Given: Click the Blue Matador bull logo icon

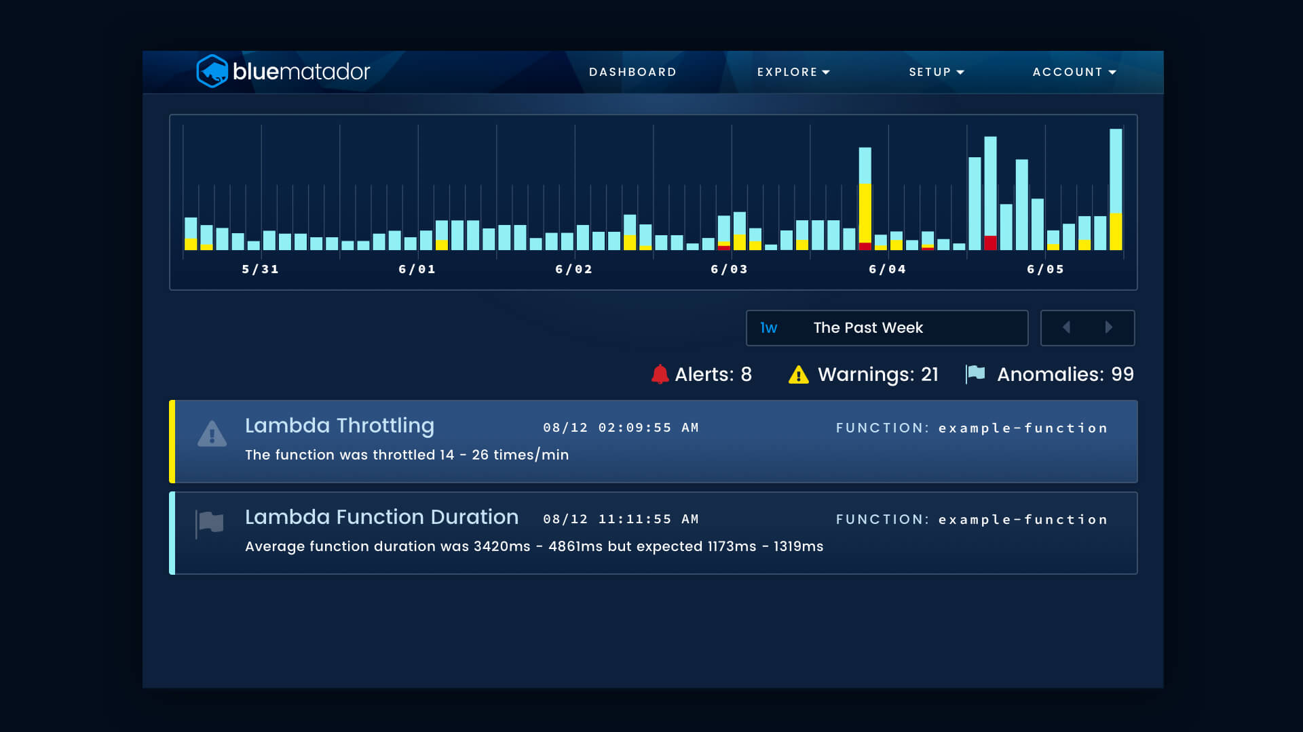Looking at the screenshot, I should click(212, 71).
